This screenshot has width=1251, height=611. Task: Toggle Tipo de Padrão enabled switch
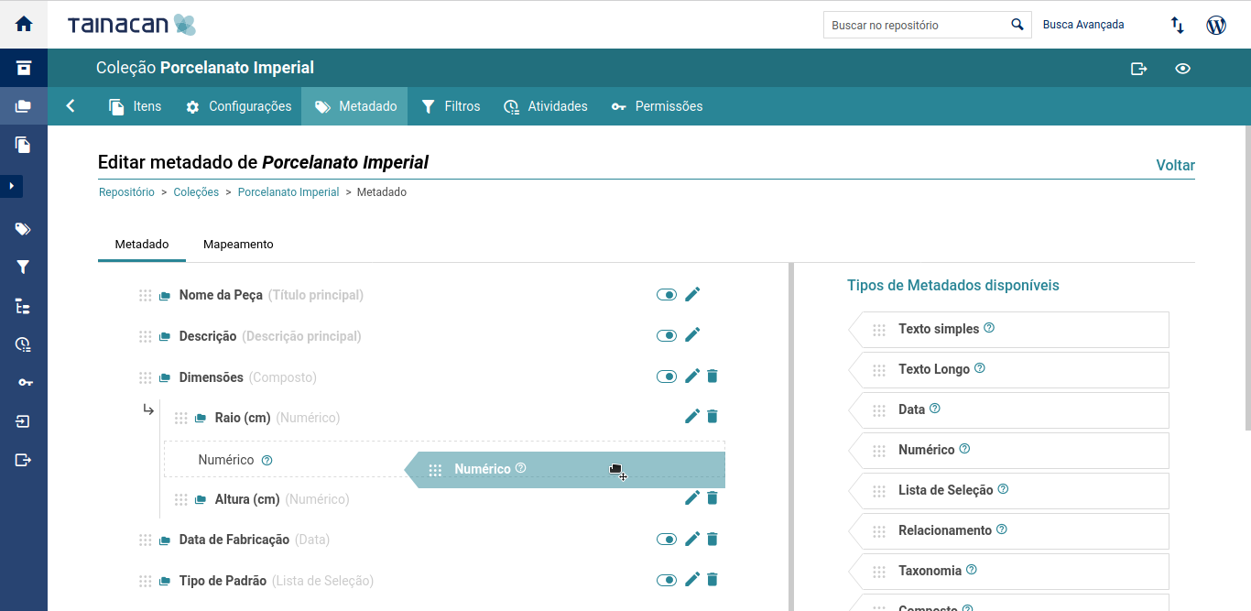[x=667, y=580]
